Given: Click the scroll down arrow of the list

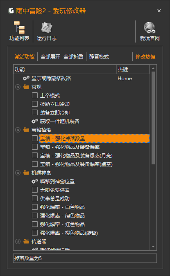Looking at the screenshot, I should point(153,247).
